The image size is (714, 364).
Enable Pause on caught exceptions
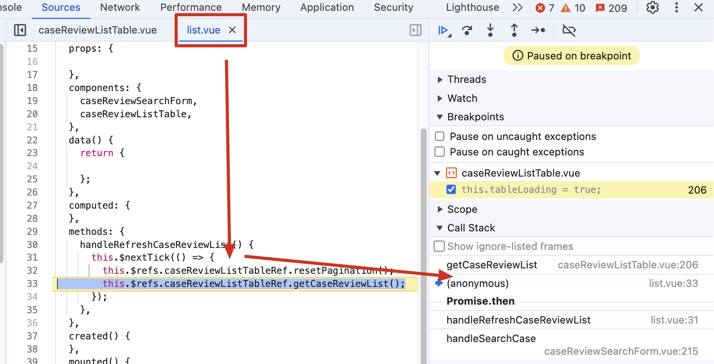point(439,152)
